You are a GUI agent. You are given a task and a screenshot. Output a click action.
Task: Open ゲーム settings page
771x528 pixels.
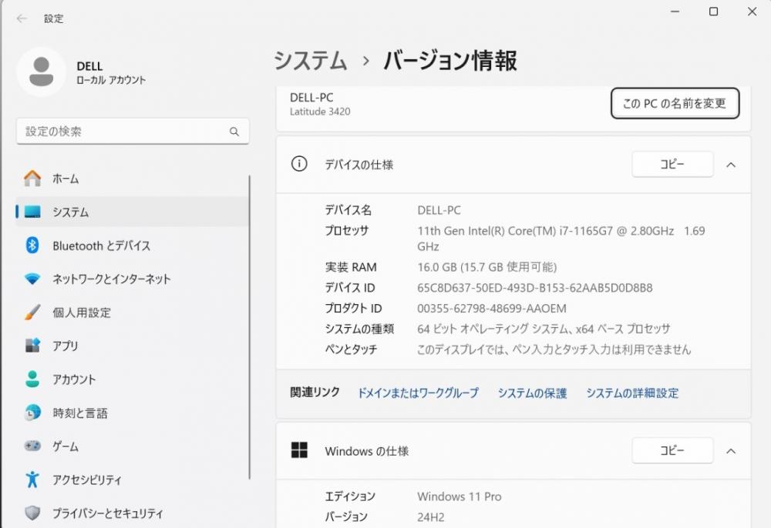click(x=133, y=446)
